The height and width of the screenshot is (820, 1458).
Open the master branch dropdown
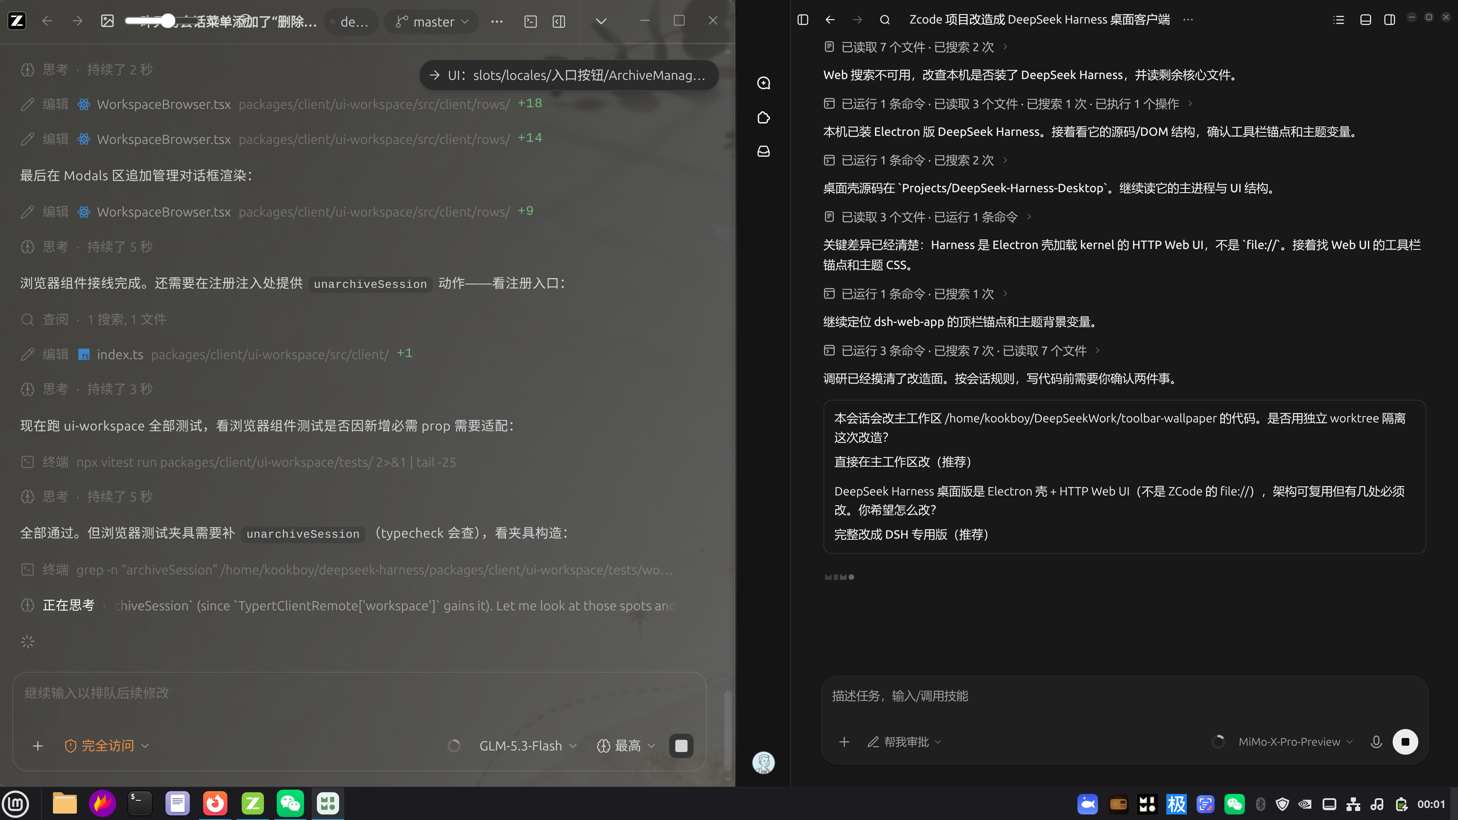[x=431, y=21]
